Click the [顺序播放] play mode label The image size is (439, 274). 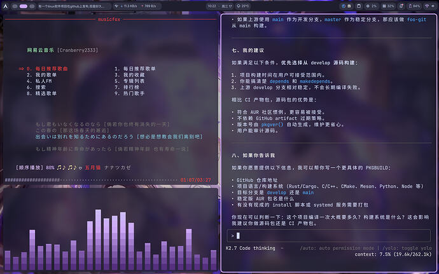tap(30, 167)
